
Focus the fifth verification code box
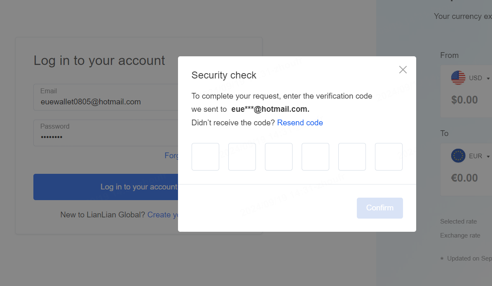click(352, 157)
